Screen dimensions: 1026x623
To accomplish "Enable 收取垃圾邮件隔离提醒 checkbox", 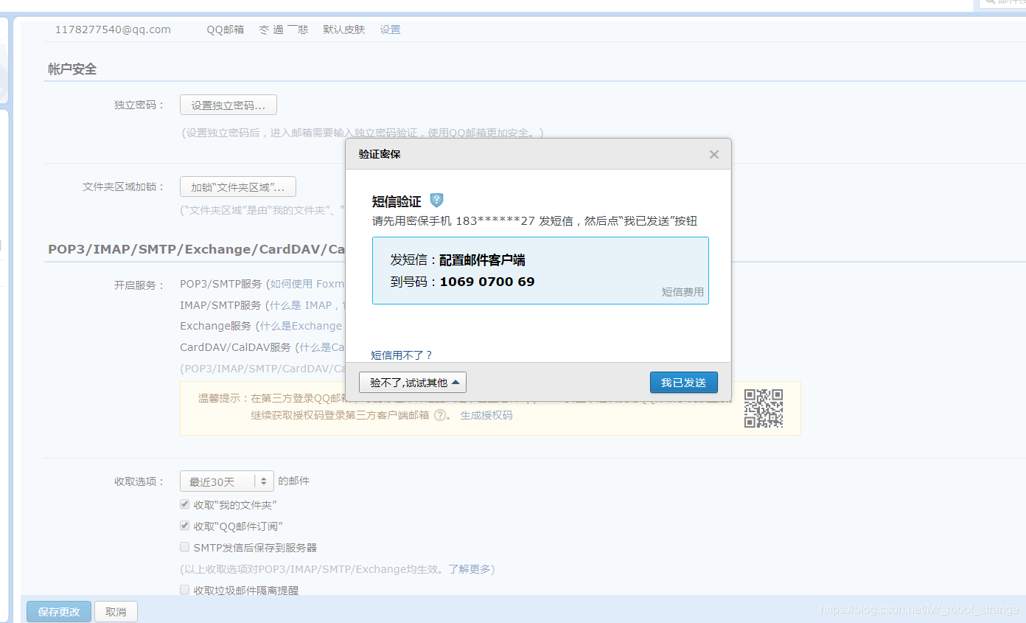I will [x=185, y=590].
